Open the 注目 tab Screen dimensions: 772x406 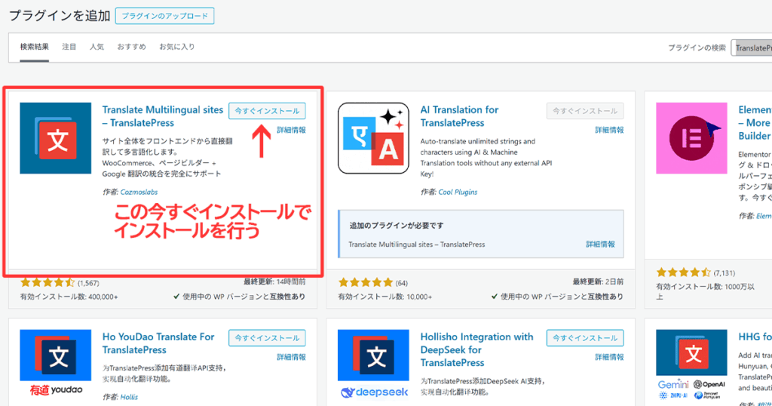(69, 47)
